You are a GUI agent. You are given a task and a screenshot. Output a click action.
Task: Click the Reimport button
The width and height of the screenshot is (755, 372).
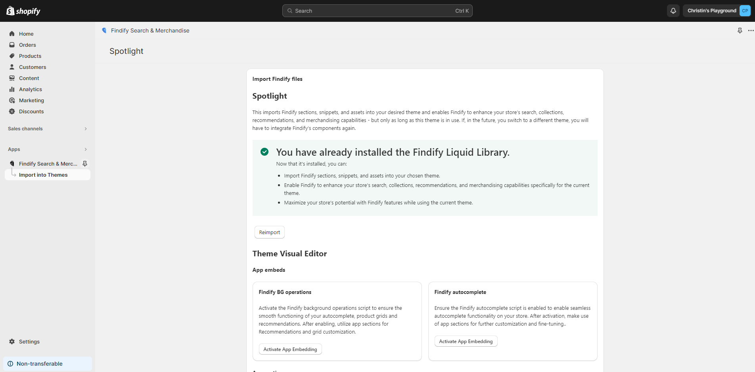coord(269,232)
